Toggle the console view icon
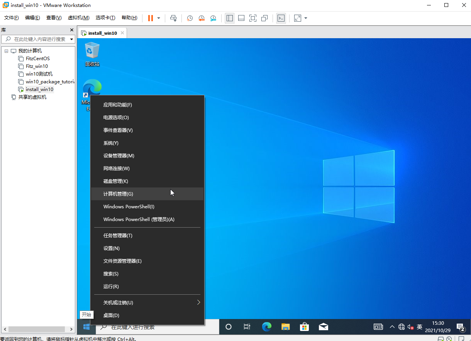The height and width of the screenshot is (341, 471). (281, 18)
